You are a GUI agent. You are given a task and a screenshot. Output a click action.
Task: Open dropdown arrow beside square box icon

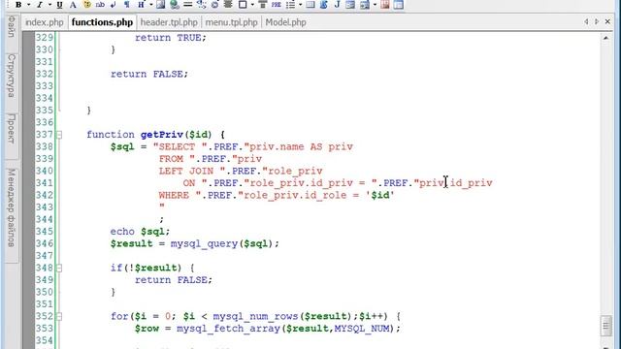click(x=252, y=5)
